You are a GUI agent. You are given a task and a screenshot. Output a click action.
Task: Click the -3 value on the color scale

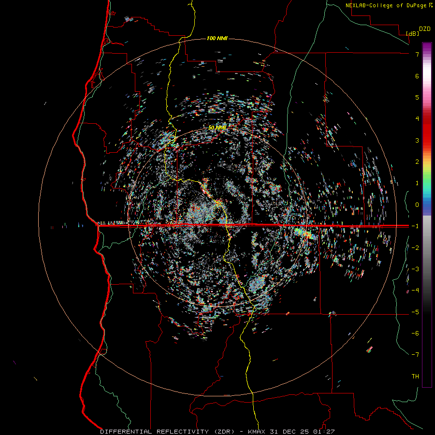[415, 269]
